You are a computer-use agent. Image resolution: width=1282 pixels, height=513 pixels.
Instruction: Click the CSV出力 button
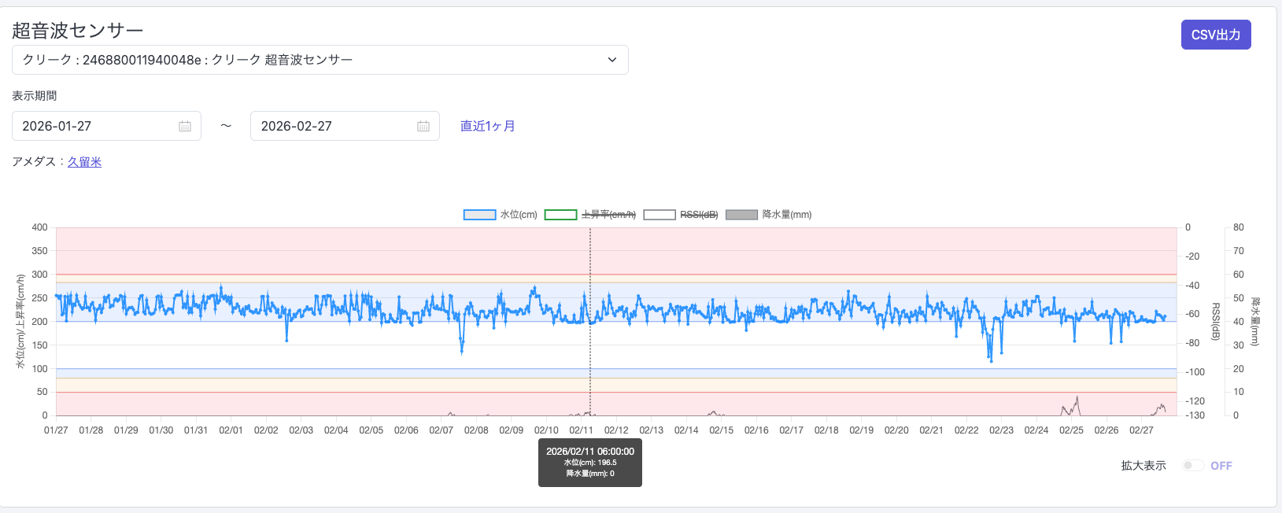pos(1215,35)
